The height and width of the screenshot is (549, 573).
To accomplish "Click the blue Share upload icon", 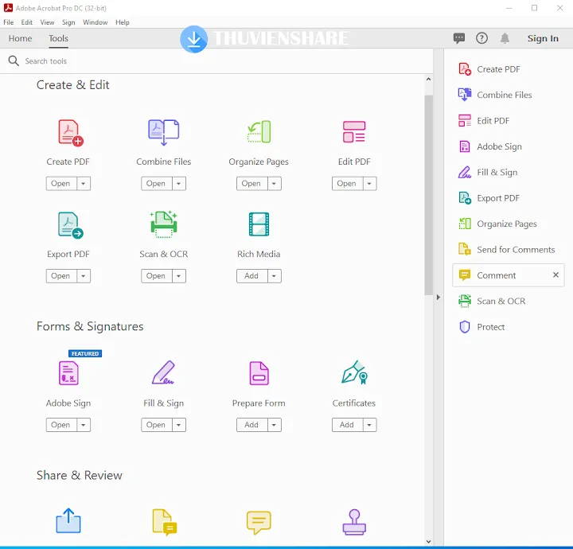I will click(x=68, y=520).
